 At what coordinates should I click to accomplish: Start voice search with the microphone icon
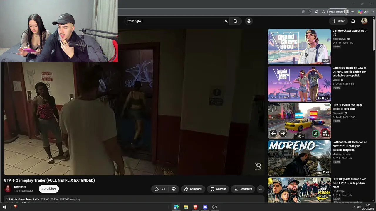point(249,21)
